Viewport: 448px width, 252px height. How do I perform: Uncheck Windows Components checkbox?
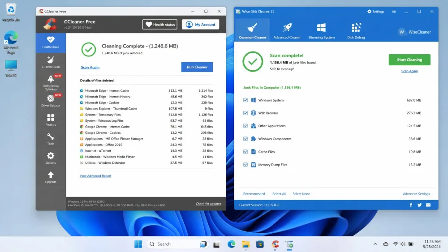click(x=246, y=139)
